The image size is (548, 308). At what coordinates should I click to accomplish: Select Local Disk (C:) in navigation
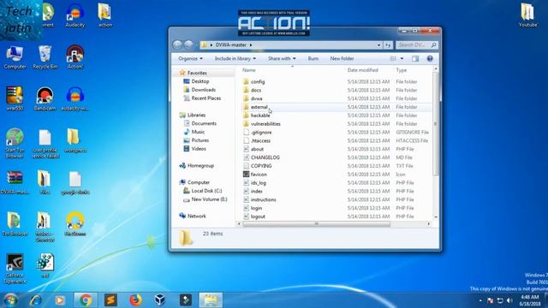pos(206,191)
